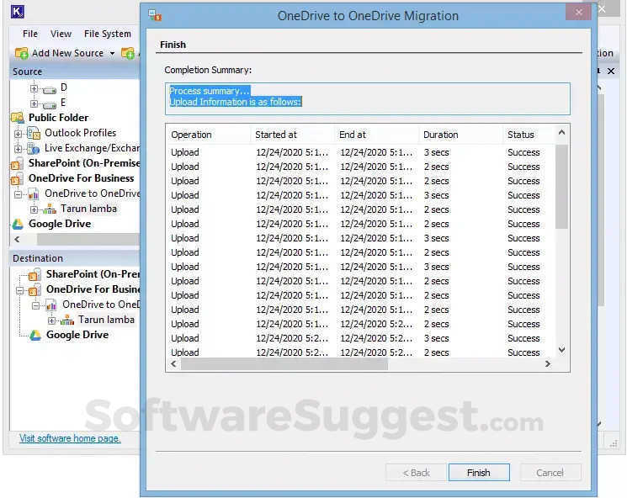Select 'Google Drive' text in Destination tree
Image resolution: width=627 pixels, height=498 pixels.
77,335
